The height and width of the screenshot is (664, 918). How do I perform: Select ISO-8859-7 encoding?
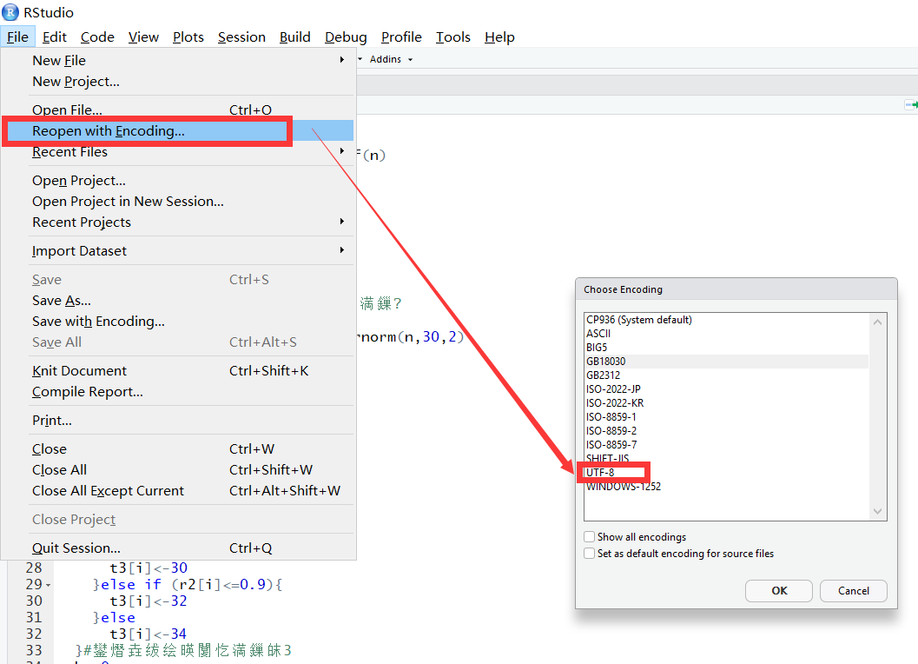pos(726,445)
